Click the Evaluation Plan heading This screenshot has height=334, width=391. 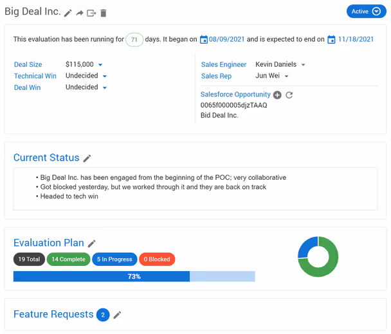(49, 243)
